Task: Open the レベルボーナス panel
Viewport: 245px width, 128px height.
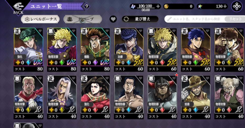Action: click(x=40, y=19)
